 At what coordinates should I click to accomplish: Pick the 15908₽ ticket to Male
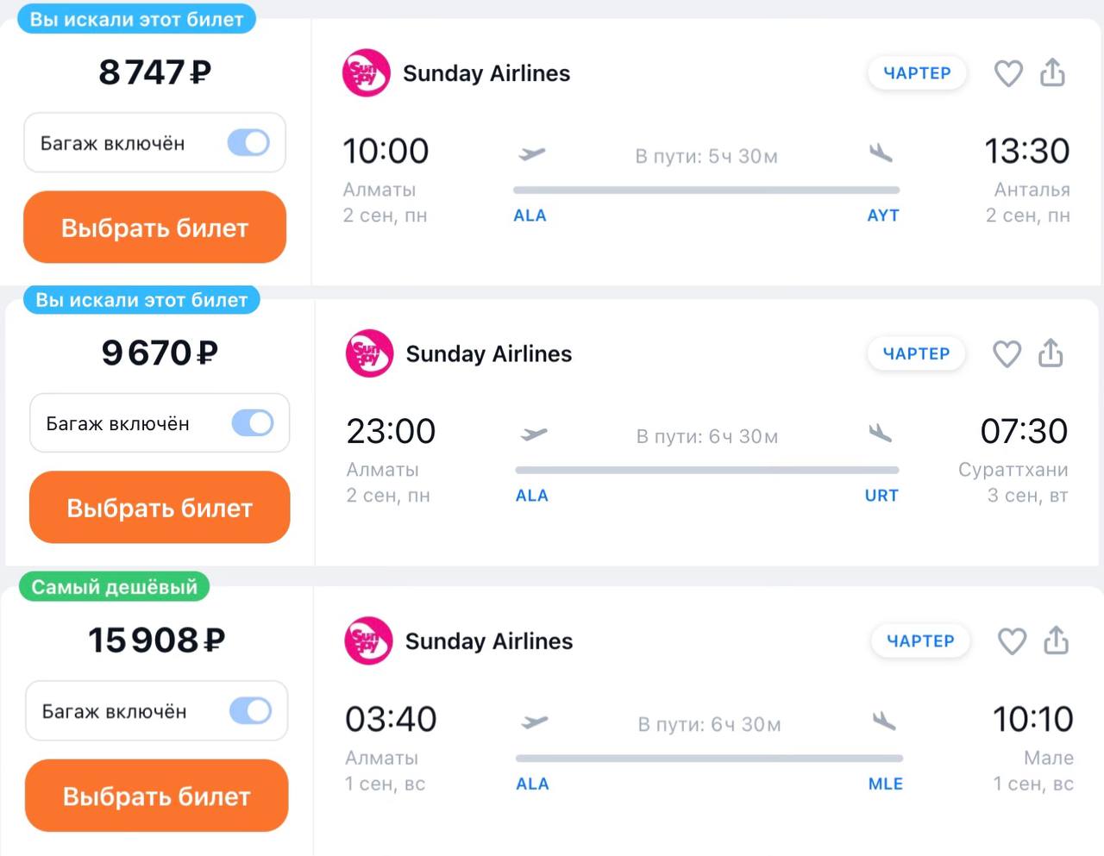coord(156,796)
